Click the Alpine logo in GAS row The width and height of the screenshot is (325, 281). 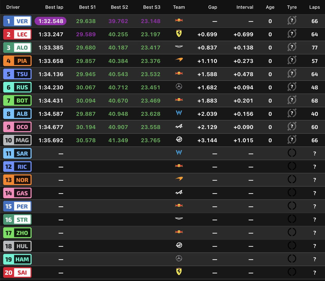(179, 192)
